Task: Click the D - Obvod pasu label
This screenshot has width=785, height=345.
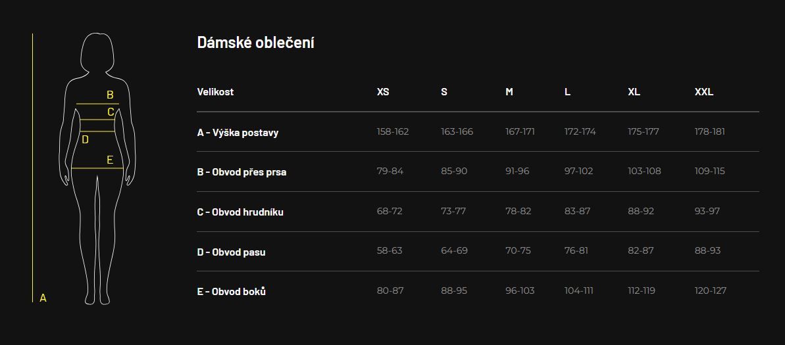Action: [232, 252]
